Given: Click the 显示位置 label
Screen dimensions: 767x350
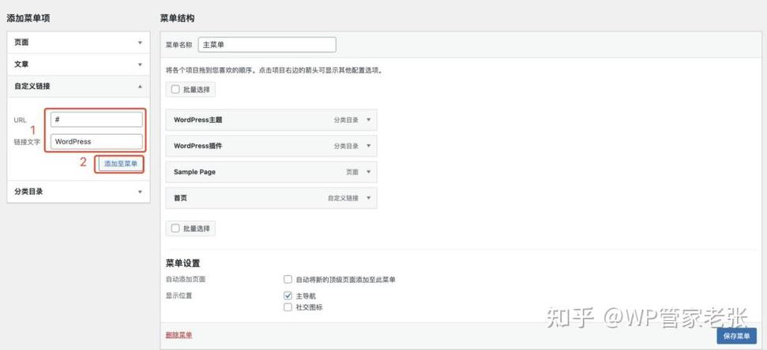Looking at the screenshot, I should [179, 296].
